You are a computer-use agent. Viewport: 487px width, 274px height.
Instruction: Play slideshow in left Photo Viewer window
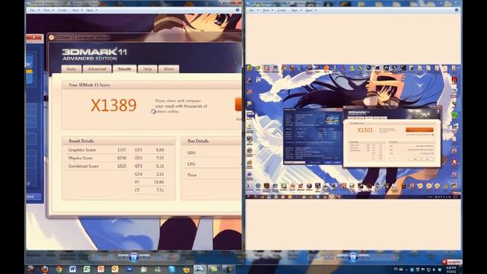coord(134,257)
